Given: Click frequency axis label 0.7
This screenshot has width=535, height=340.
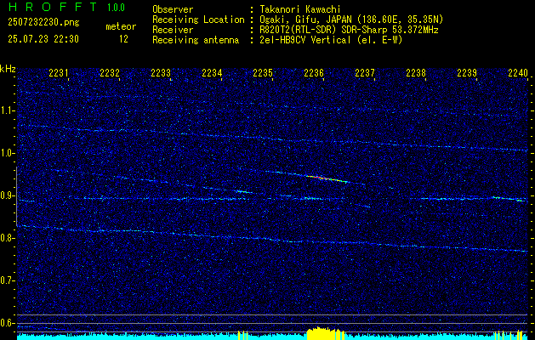Looking at the screenshot, I should point(7,280).
